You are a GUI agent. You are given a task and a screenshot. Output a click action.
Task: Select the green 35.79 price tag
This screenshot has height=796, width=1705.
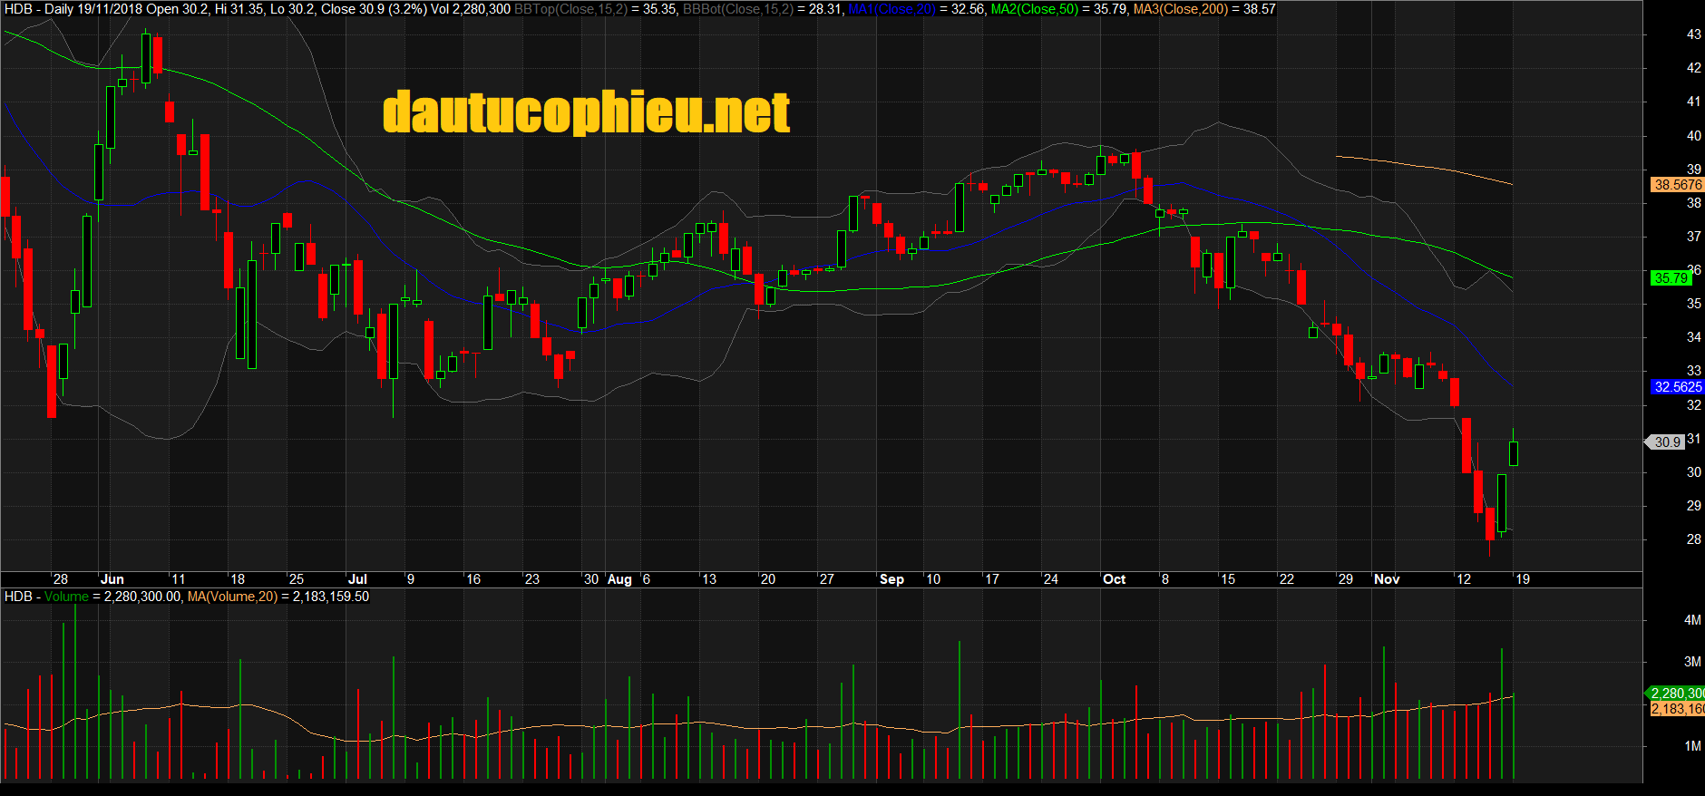click(x=1671, y=278)
